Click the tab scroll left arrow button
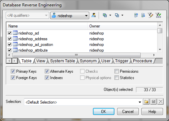The width and height of the screenshot is (169, 121). [x=9, y=61]
